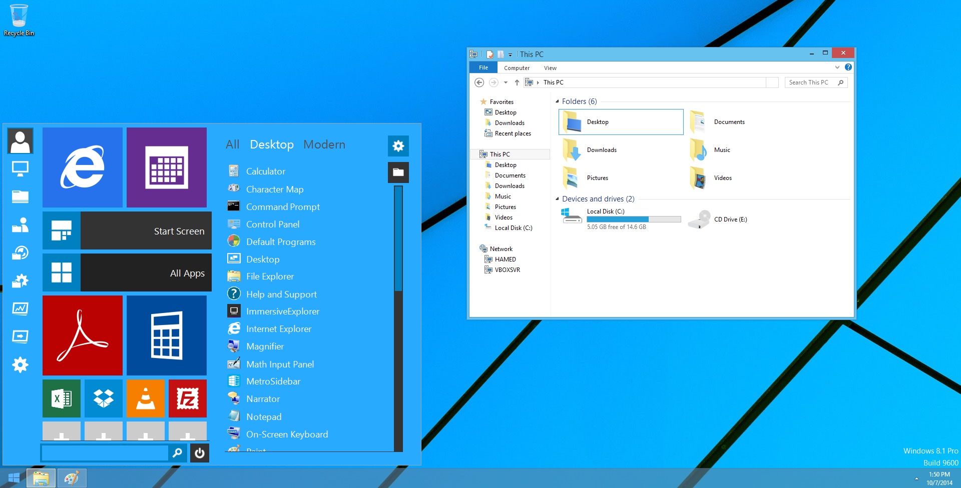Collapse the Folders (6) group
Image resolution: width=961 pixels, height=488 pixels.
coord(557,101)
